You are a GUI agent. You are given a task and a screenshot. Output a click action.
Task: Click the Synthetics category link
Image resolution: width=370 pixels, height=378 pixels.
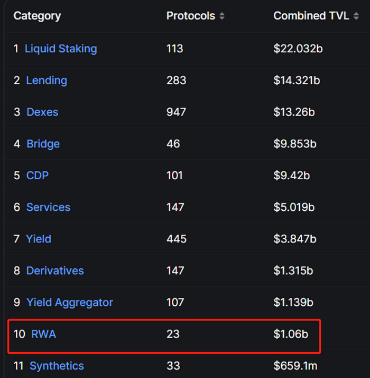pos(57,365)
